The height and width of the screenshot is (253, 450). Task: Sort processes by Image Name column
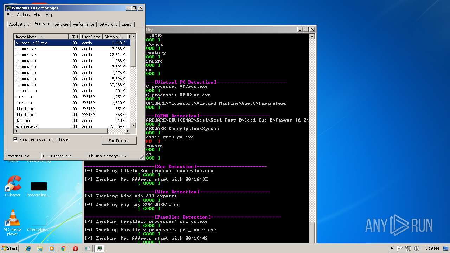pyautogui.click(x=41, y=37)
